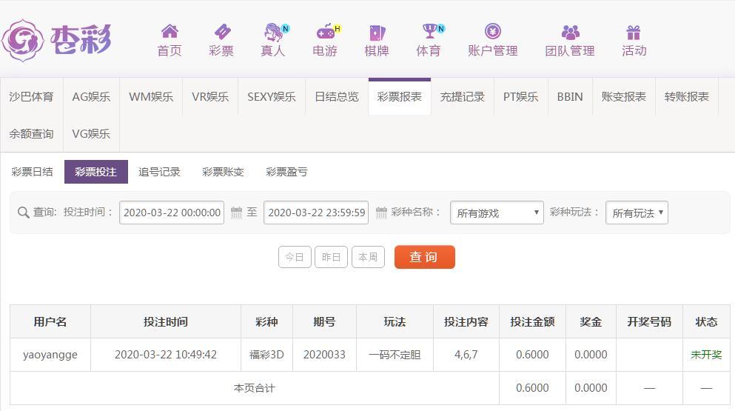
Task: Click the username yaoyangge cell
Action: click(50, 355)
